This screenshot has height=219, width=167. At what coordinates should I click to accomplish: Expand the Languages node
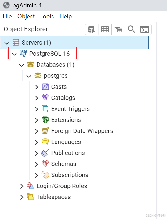tap(36, 142)
